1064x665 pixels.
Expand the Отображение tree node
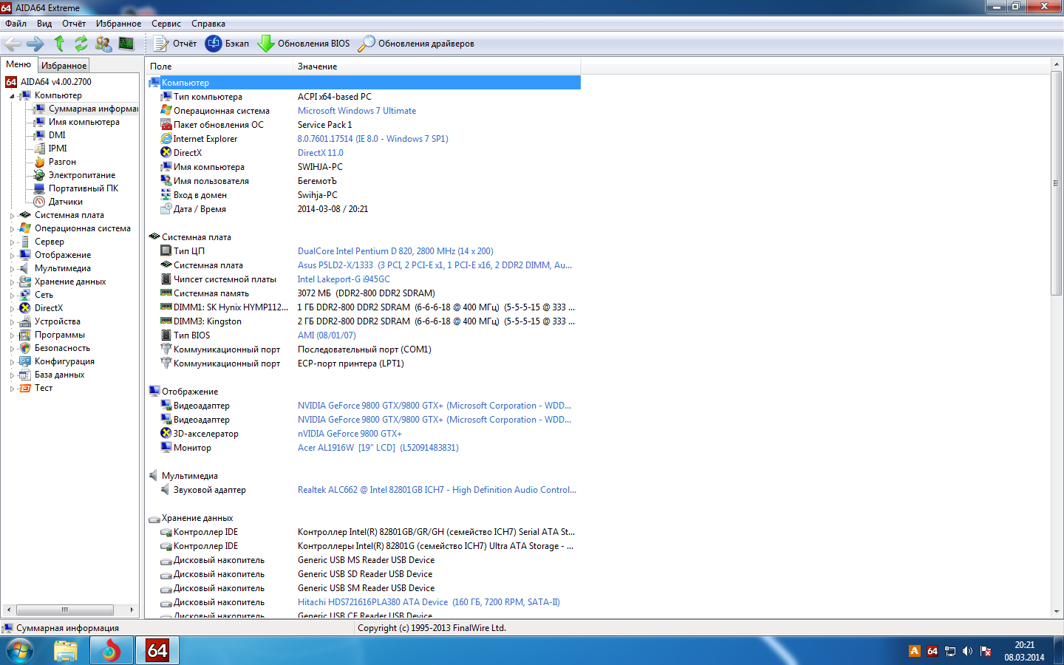click(x=12, y=256)
